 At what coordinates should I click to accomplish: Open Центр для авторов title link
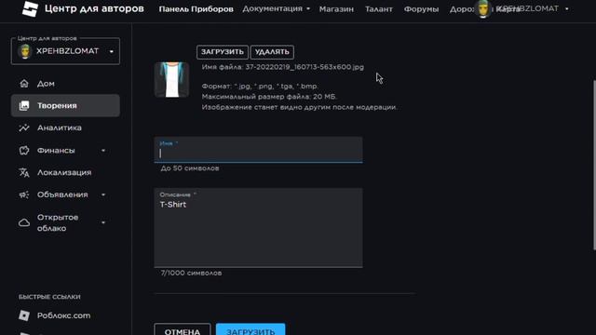(x=94, y=8)
